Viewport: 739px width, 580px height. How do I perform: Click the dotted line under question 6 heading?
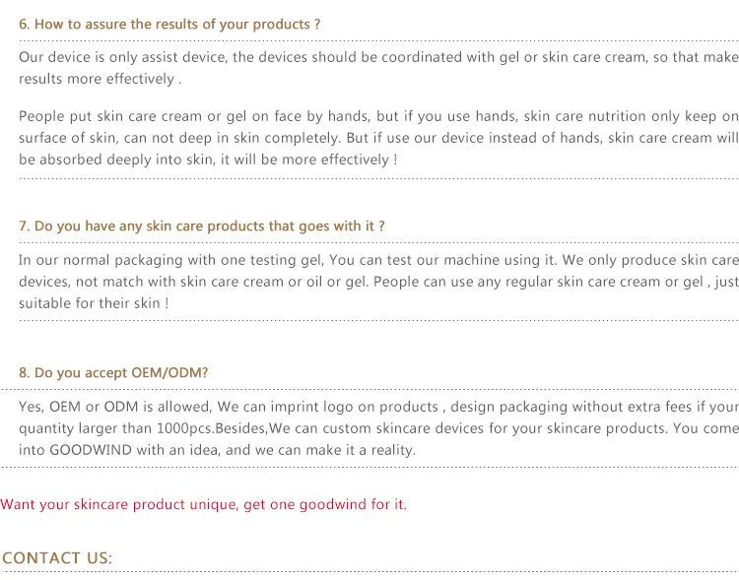pos(378,41)
